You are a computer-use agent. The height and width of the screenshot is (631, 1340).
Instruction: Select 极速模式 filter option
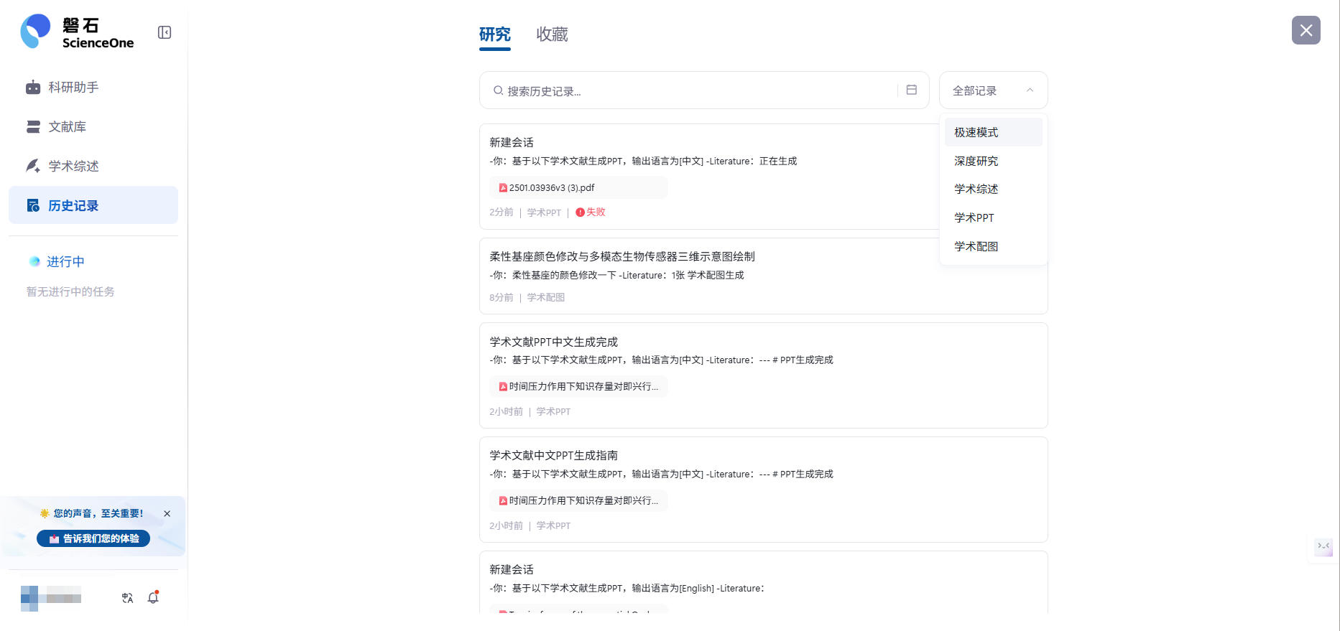(993, 132)
